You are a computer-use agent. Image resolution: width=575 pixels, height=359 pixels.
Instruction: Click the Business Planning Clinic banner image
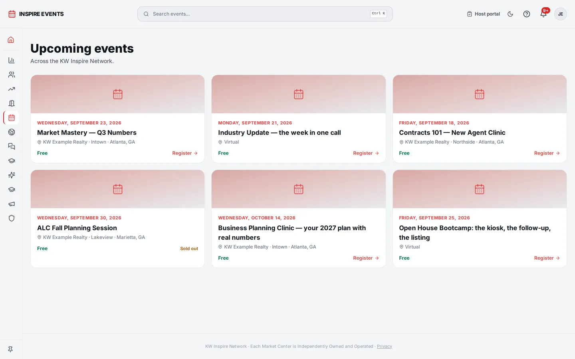299,189
